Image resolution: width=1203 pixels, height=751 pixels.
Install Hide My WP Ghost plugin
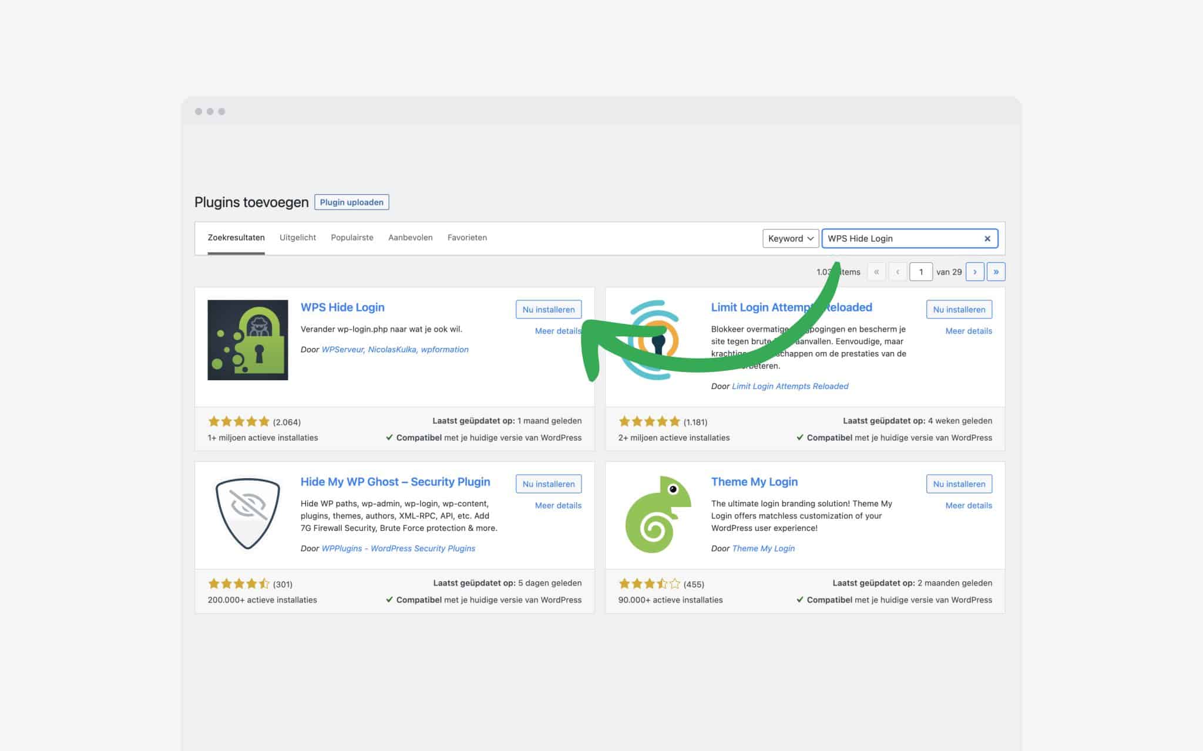(x=549, y=483)
